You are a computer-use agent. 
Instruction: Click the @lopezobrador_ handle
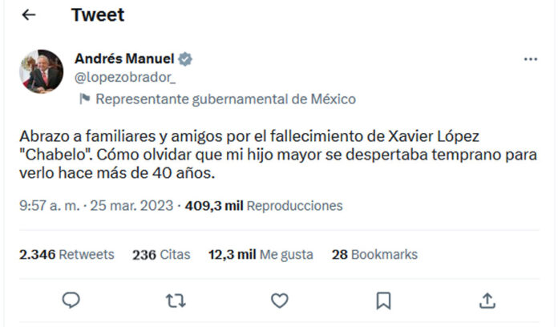(125, 77)
